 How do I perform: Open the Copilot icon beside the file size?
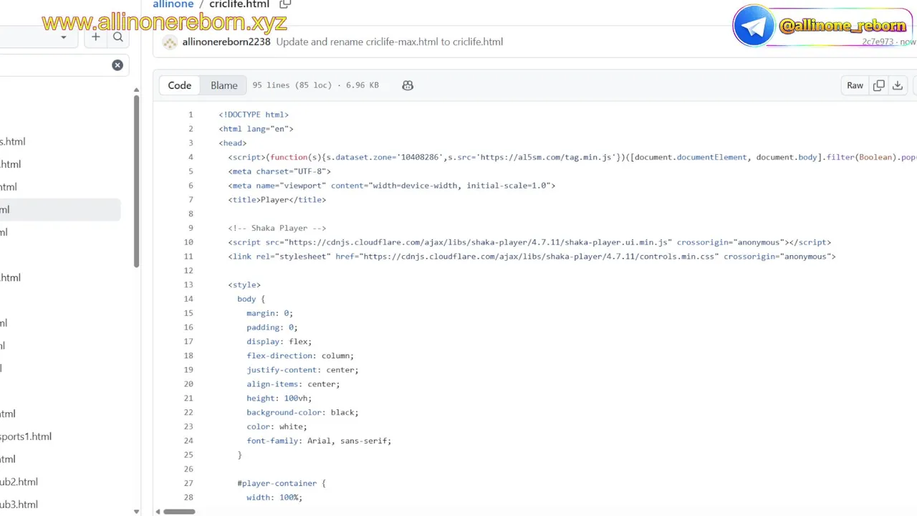[x=408, y=85]
